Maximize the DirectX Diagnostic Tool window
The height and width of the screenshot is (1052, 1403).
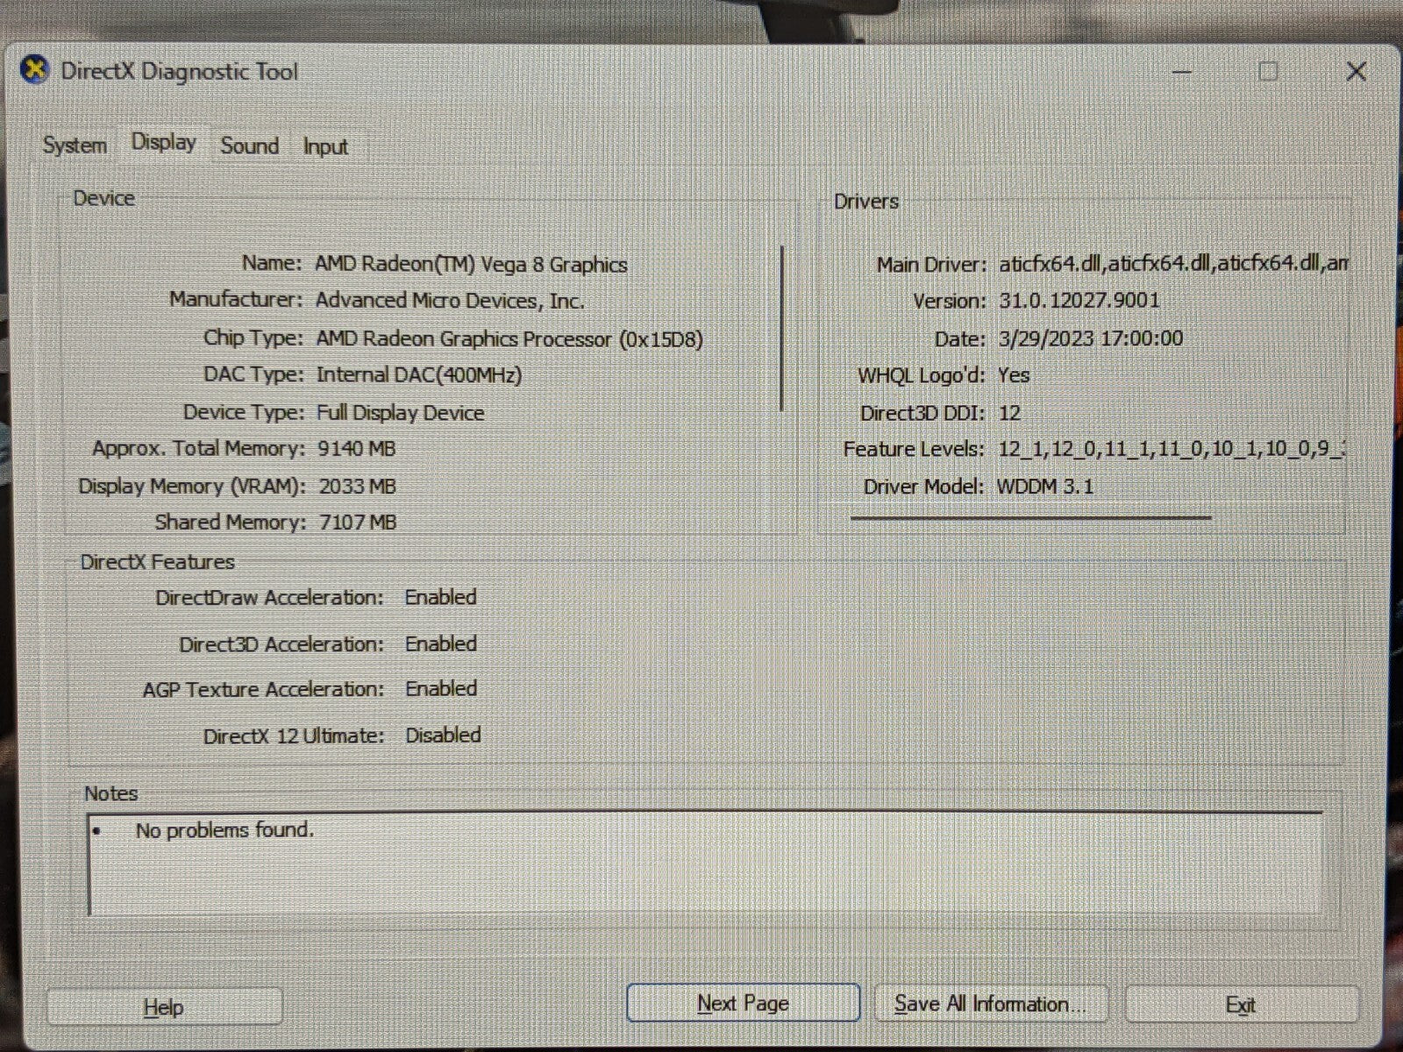pos(1268,72)
